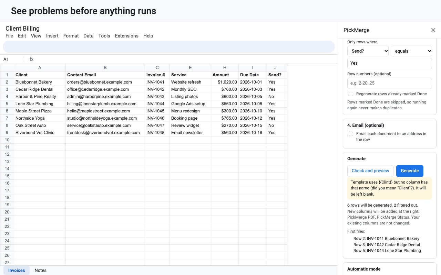441x275 pixels.
Task: Open the Data menu
Action: tap(89, 36)
